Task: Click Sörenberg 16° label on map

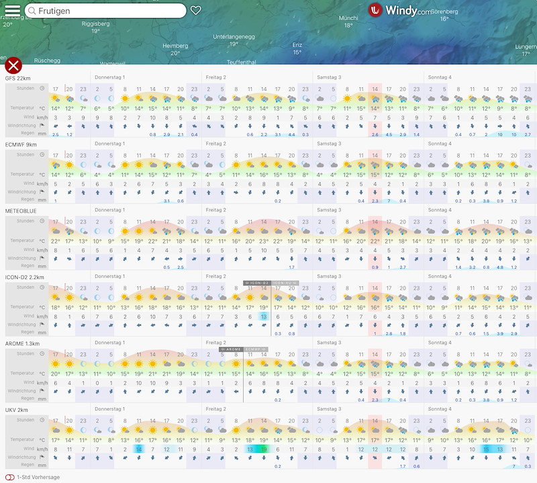Action: pos(444,15)
